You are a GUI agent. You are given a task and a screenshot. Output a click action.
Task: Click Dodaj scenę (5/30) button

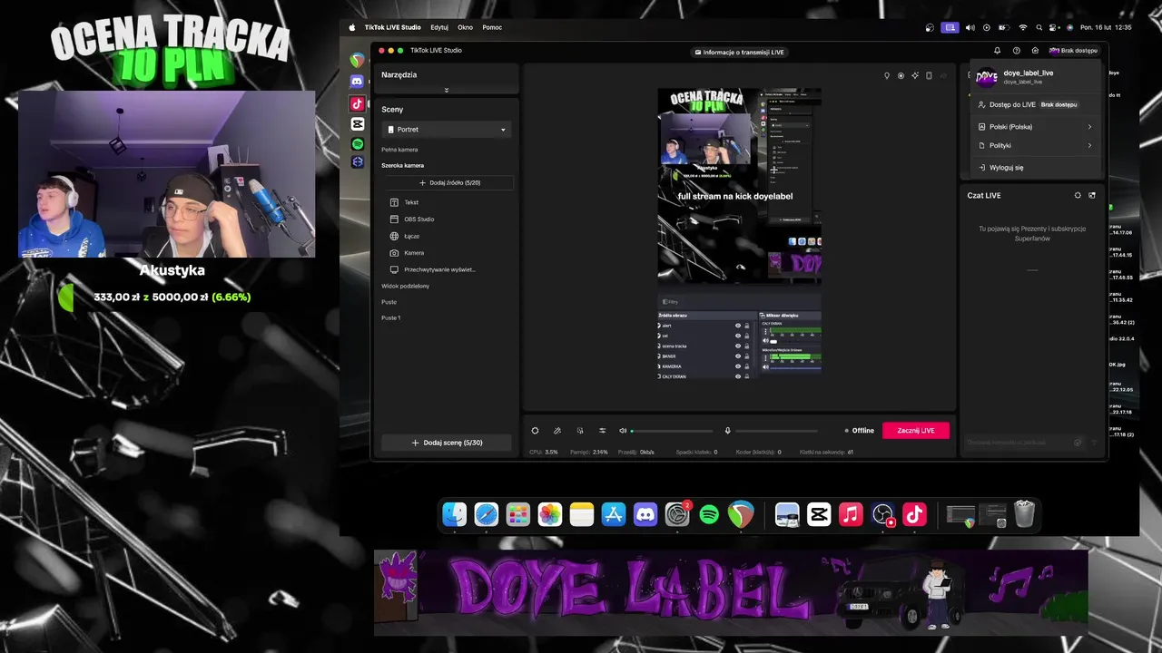coord(446,443)
